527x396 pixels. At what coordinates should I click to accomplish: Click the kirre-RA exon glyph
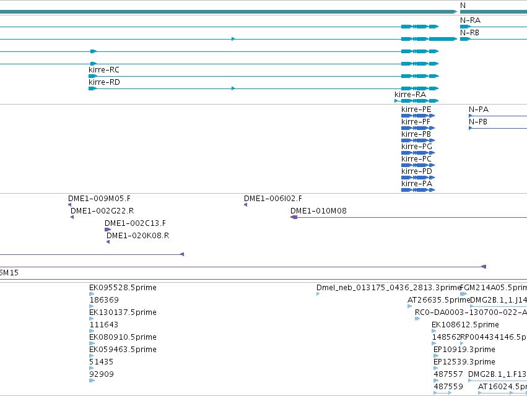[417, 101]
